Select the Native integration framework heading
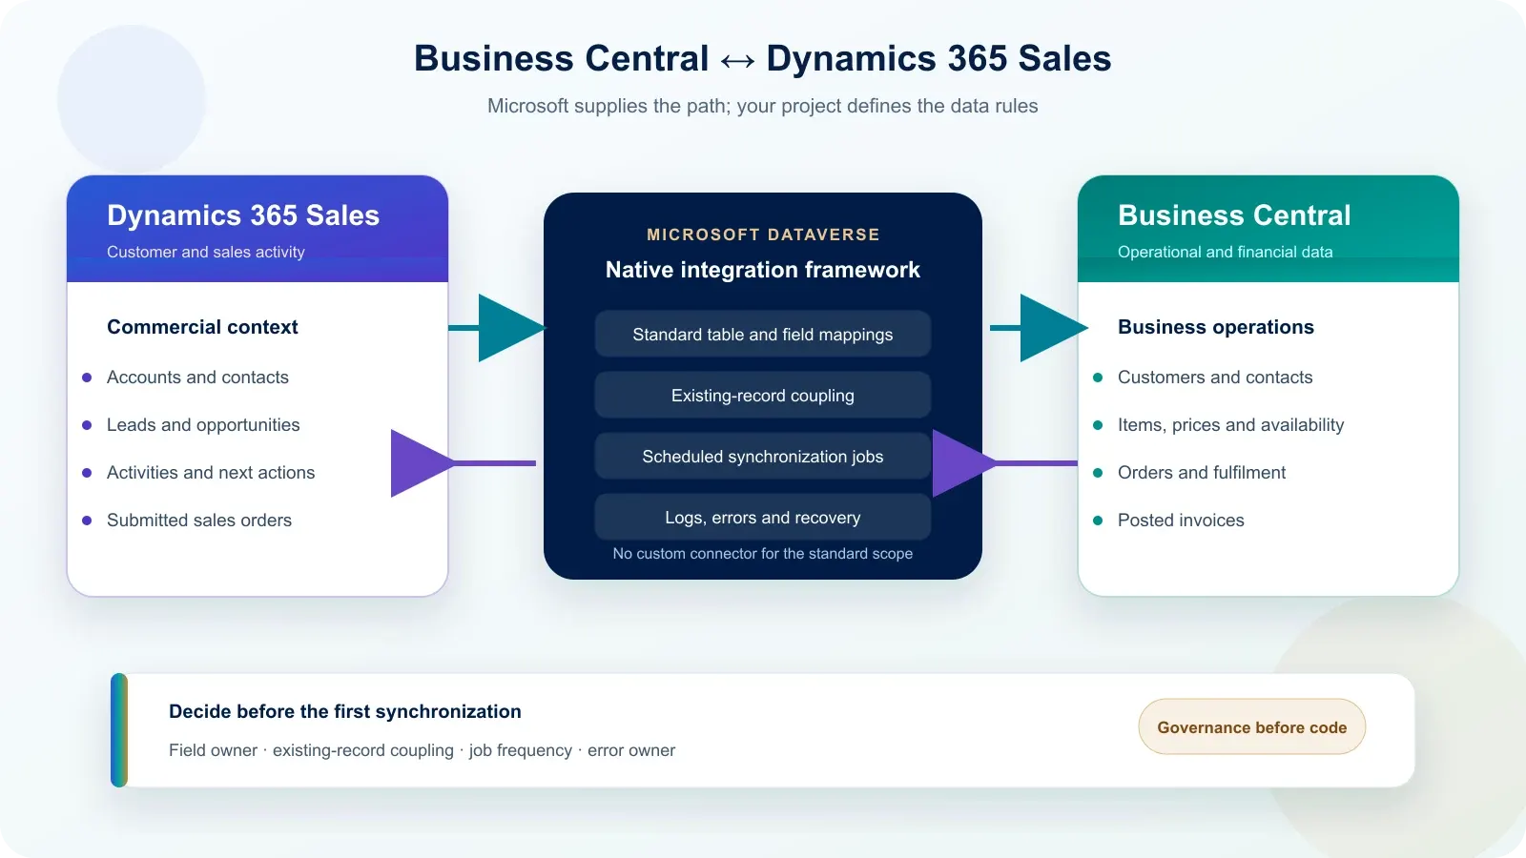1526x858 pixels. (763, 270)
